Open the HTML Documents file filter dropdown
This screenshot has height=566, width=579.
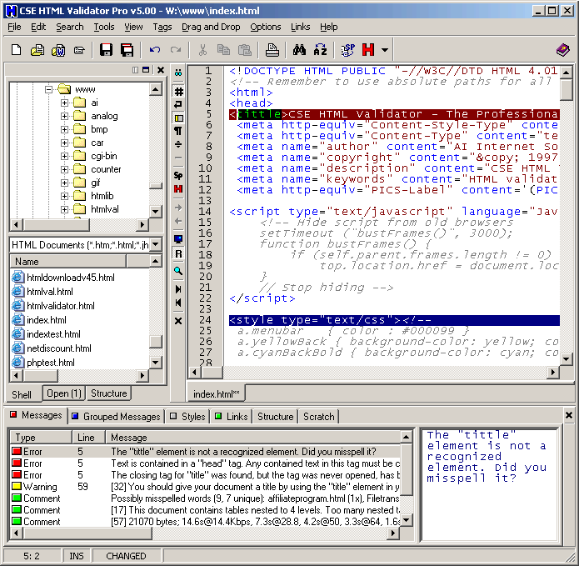(156, 244)
